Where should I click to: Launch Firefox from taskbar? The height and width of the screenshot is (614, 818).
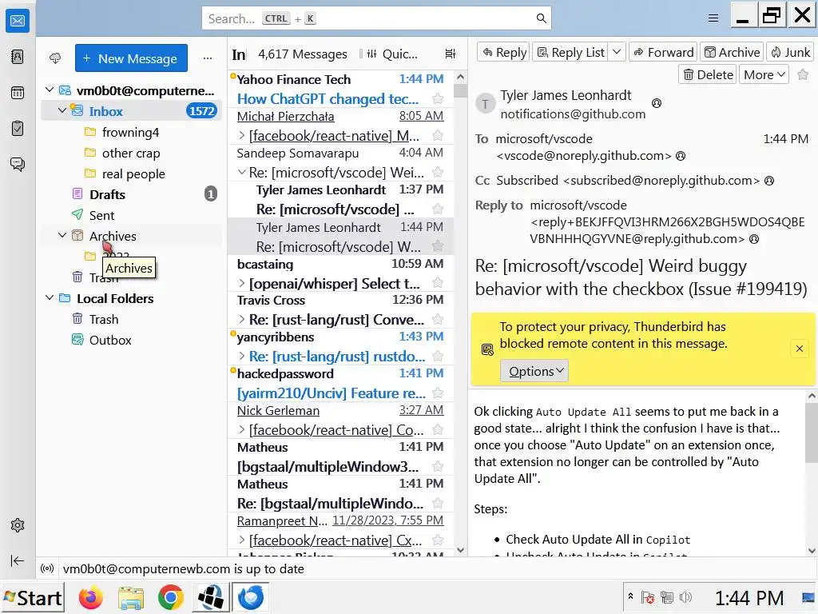tap(91, 598)
